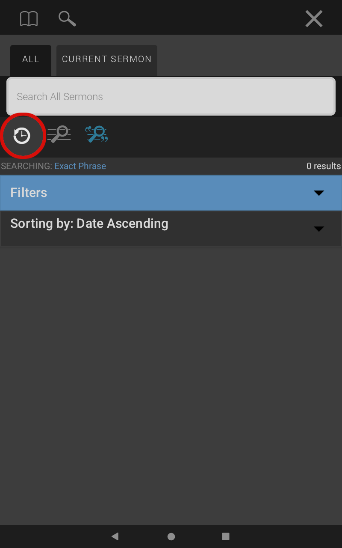The image size is (342, 548).
Task: Tap the magnifier search icon in top bar
Action: click(67, 18)
